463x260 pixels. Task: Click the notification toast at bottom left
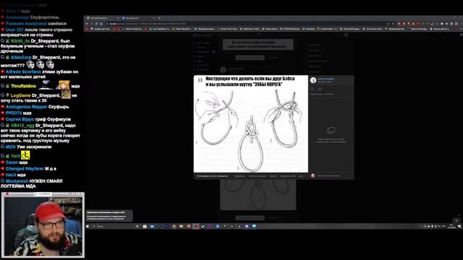pyautogui.click(x=109, y=216)
